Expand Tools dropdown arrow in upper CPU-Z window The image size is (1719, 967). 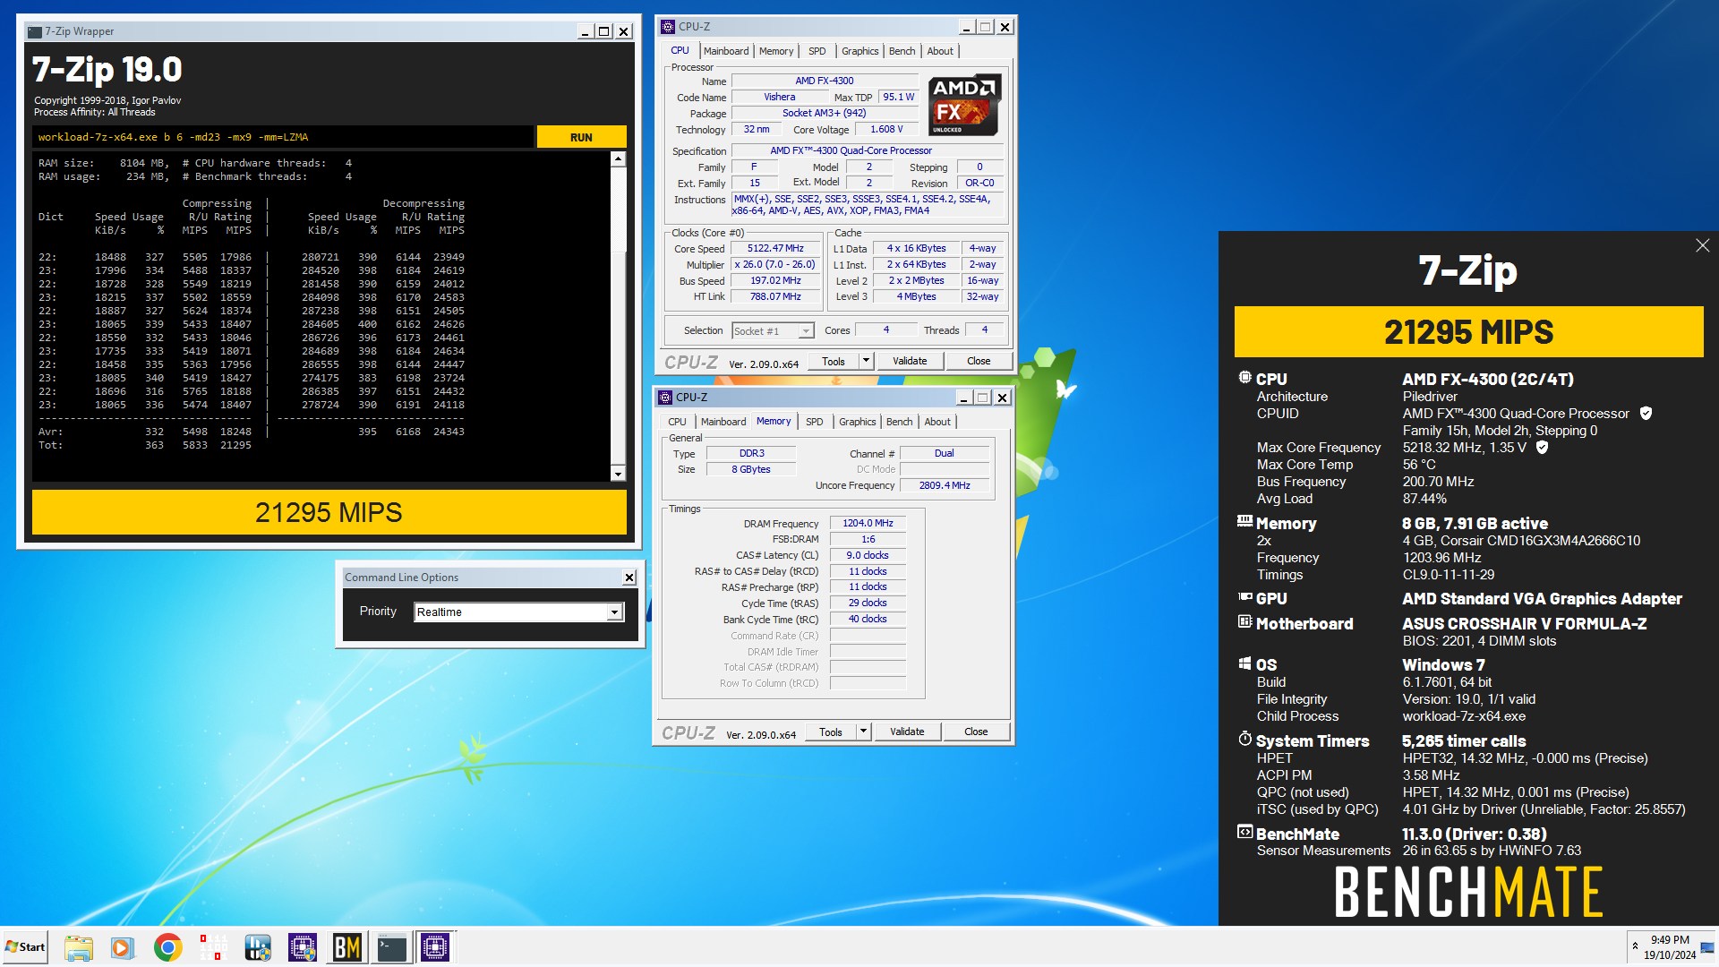(866, 361)
